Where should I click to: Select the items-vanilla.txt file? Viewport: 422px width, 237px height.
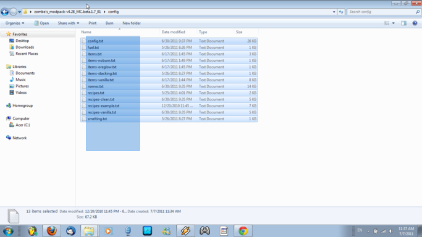click(169, 80)
